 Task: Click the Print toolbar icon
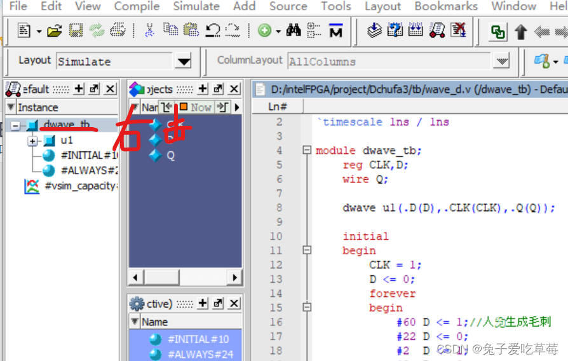point(118,31)
